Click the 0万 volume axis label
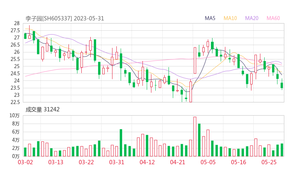Viewport: 288px width, 171px height. (x=16, y=156)
